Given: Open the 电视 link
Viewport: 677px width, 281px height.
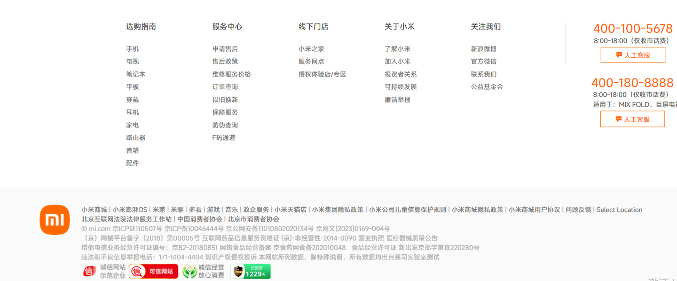Looking at the screenshot, I should click(133, 62).
